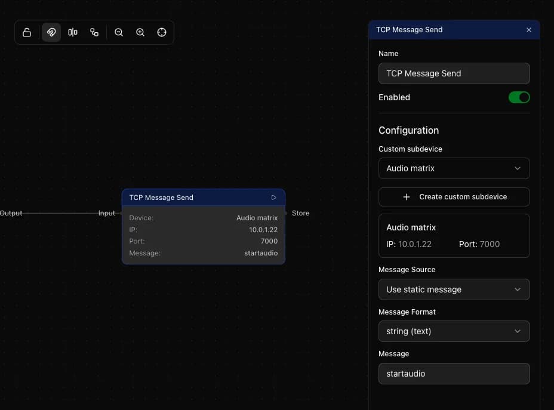The image size is (554, 410).
Task: Click the Message Format label
Action: (x=407, y=312)
